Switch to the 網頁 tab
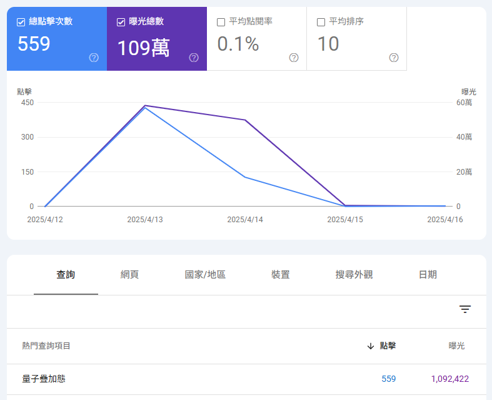This screenshot has width=492, height=400. pos(129,275)
